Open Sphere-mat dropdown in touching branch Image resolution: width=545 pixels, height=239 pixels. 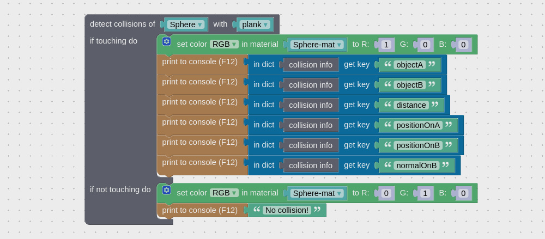(x=317, y=45)
